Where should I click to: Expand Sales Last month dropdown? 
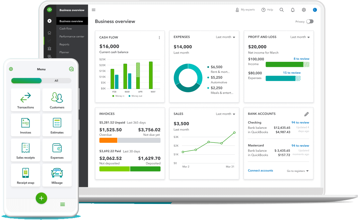[x=225, y=114]
